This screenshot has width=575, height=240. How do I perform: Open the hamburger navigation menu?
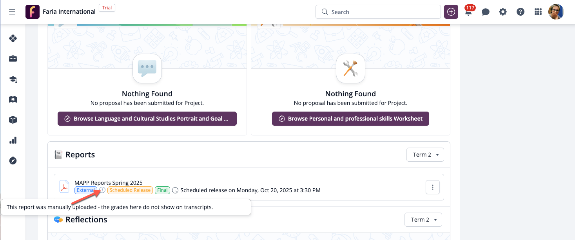coord(12,12)
